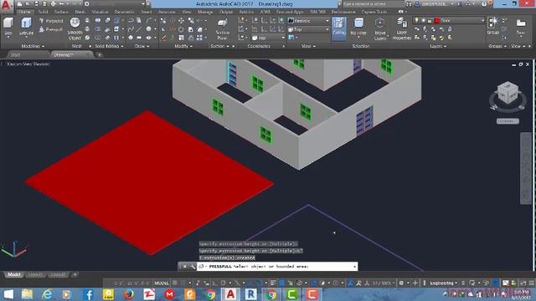Switch to the Solid ribbon tab
The width and height of the screenshot is (536, 301).
pos(43,12)
